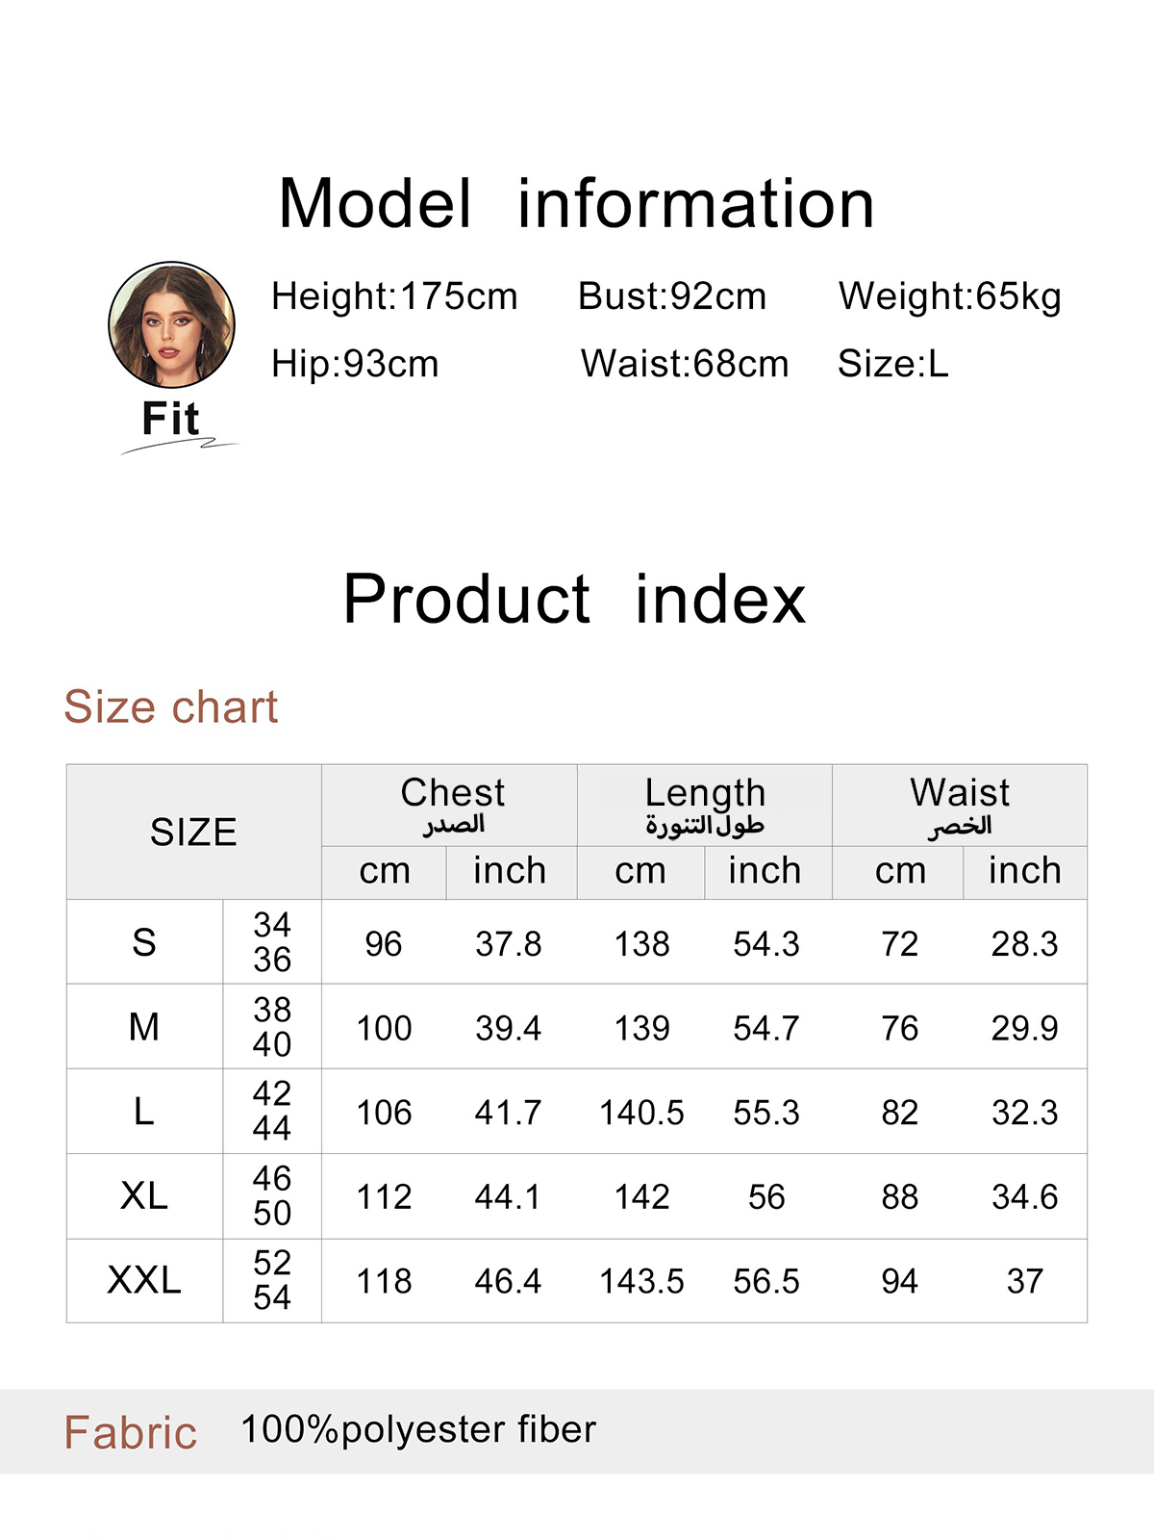The image size is (1154, 1539).
Task: Select the Model information heading
Action: [x=576, y=204]
